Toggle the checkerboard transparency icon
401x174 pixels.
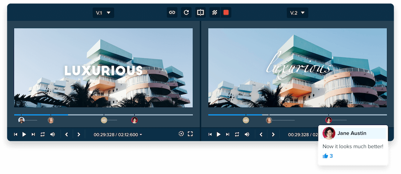215,12
